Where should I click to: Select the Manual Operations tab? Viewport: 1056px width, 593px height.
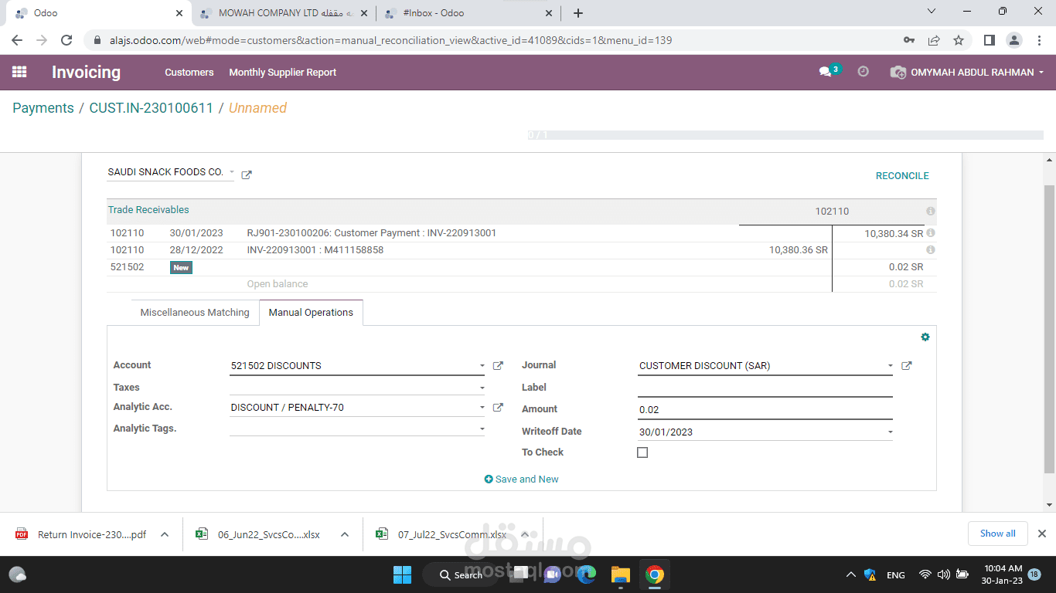point(311,313)
